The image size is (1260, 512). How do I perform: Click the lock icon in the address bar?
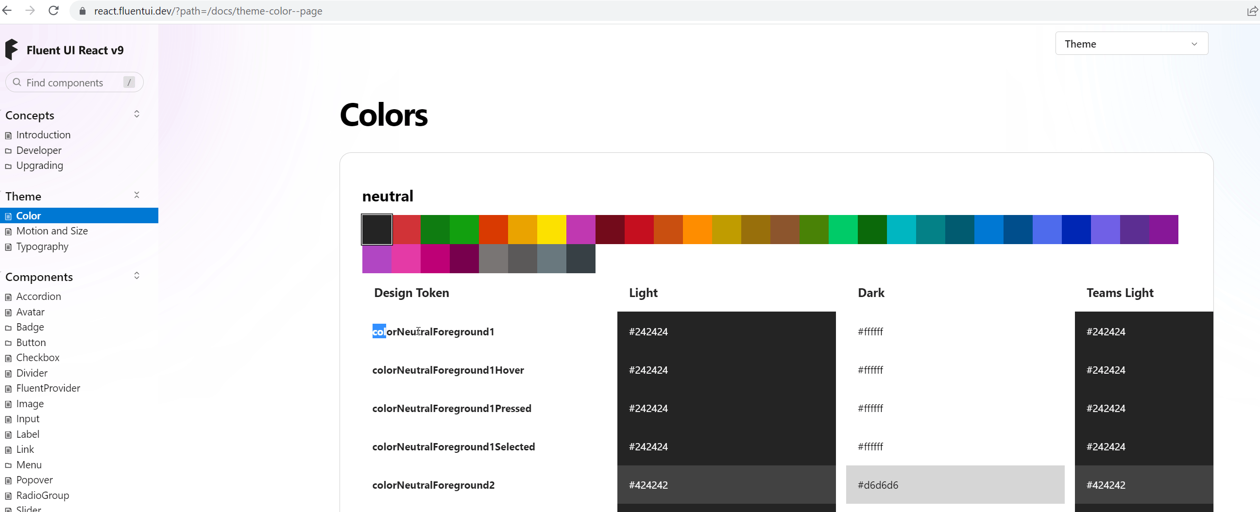[83, 11]
